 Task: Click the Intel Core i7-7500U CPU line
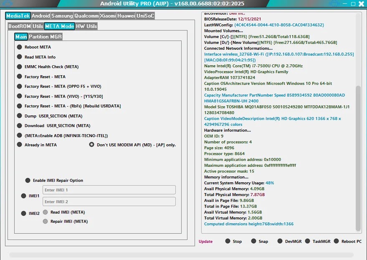pyautogui.click(x=253, y=66)
